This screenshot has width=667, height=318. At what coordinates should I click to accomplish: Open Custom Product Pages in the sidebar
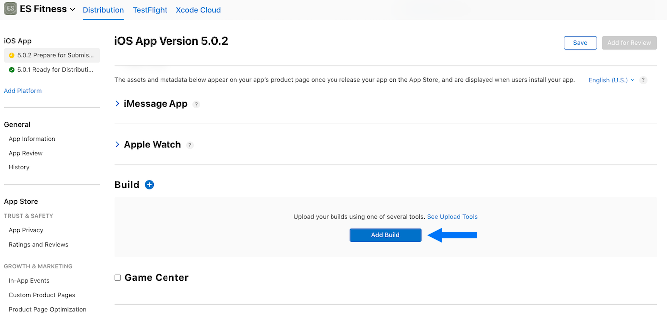click(42, 295)
